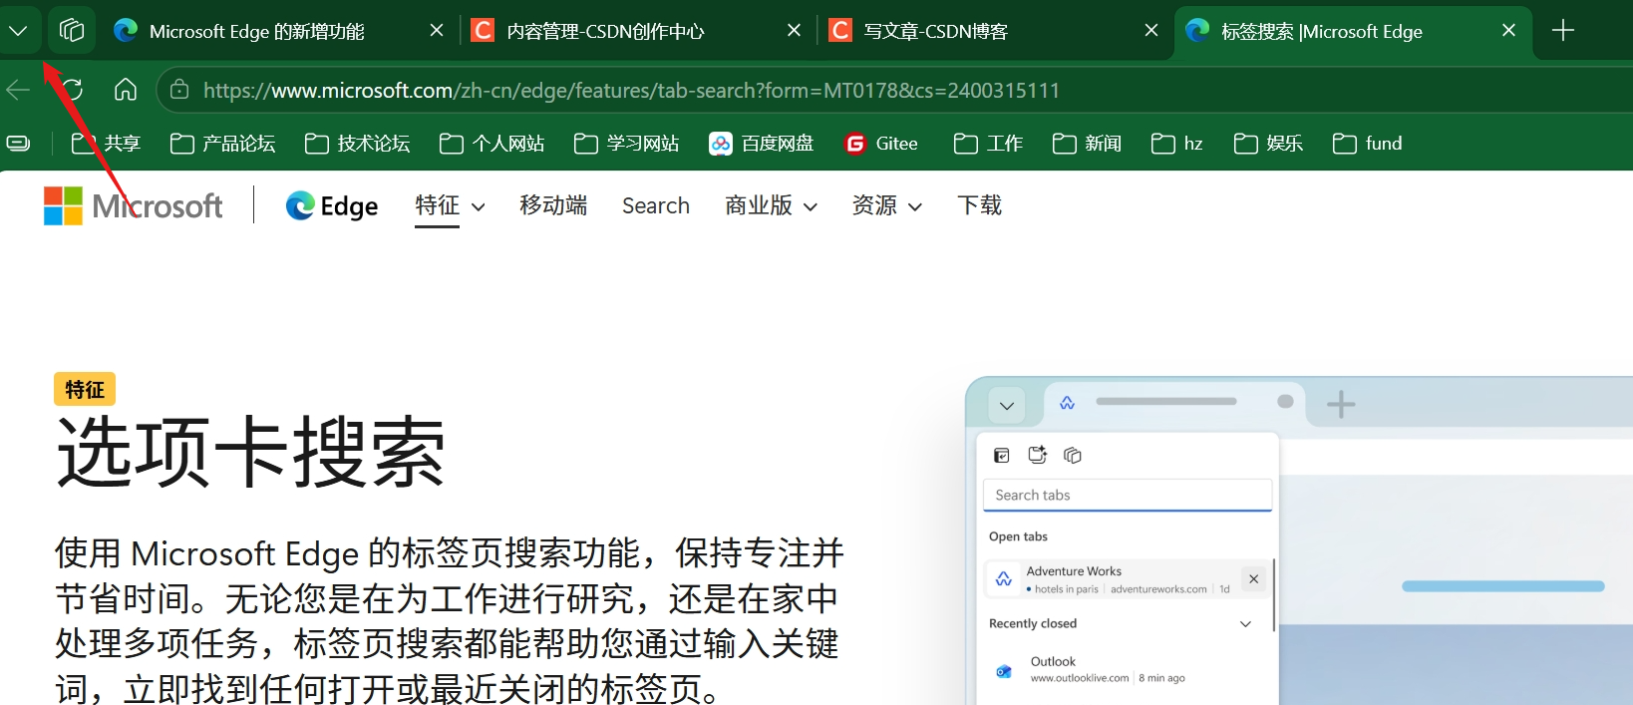Close the Microsoft Edge 的新增功能 tab
The height and width of the screenshot is (705, 1633).
click(437, 31)
